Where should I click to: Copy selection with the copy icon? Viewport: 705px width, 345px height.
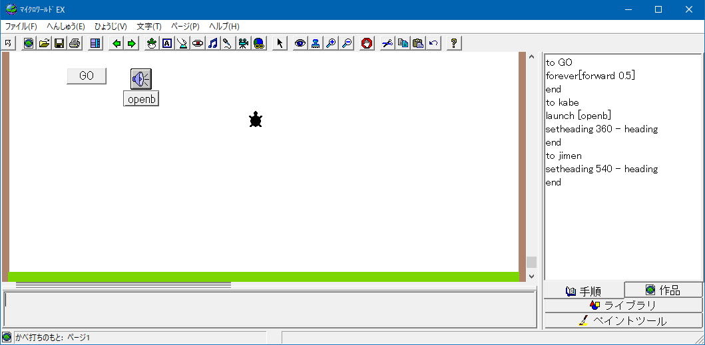[x=403, y=44]
